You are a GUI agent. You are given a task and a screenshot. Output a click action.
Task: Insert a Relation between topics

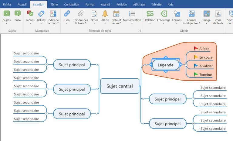[150, 14]
